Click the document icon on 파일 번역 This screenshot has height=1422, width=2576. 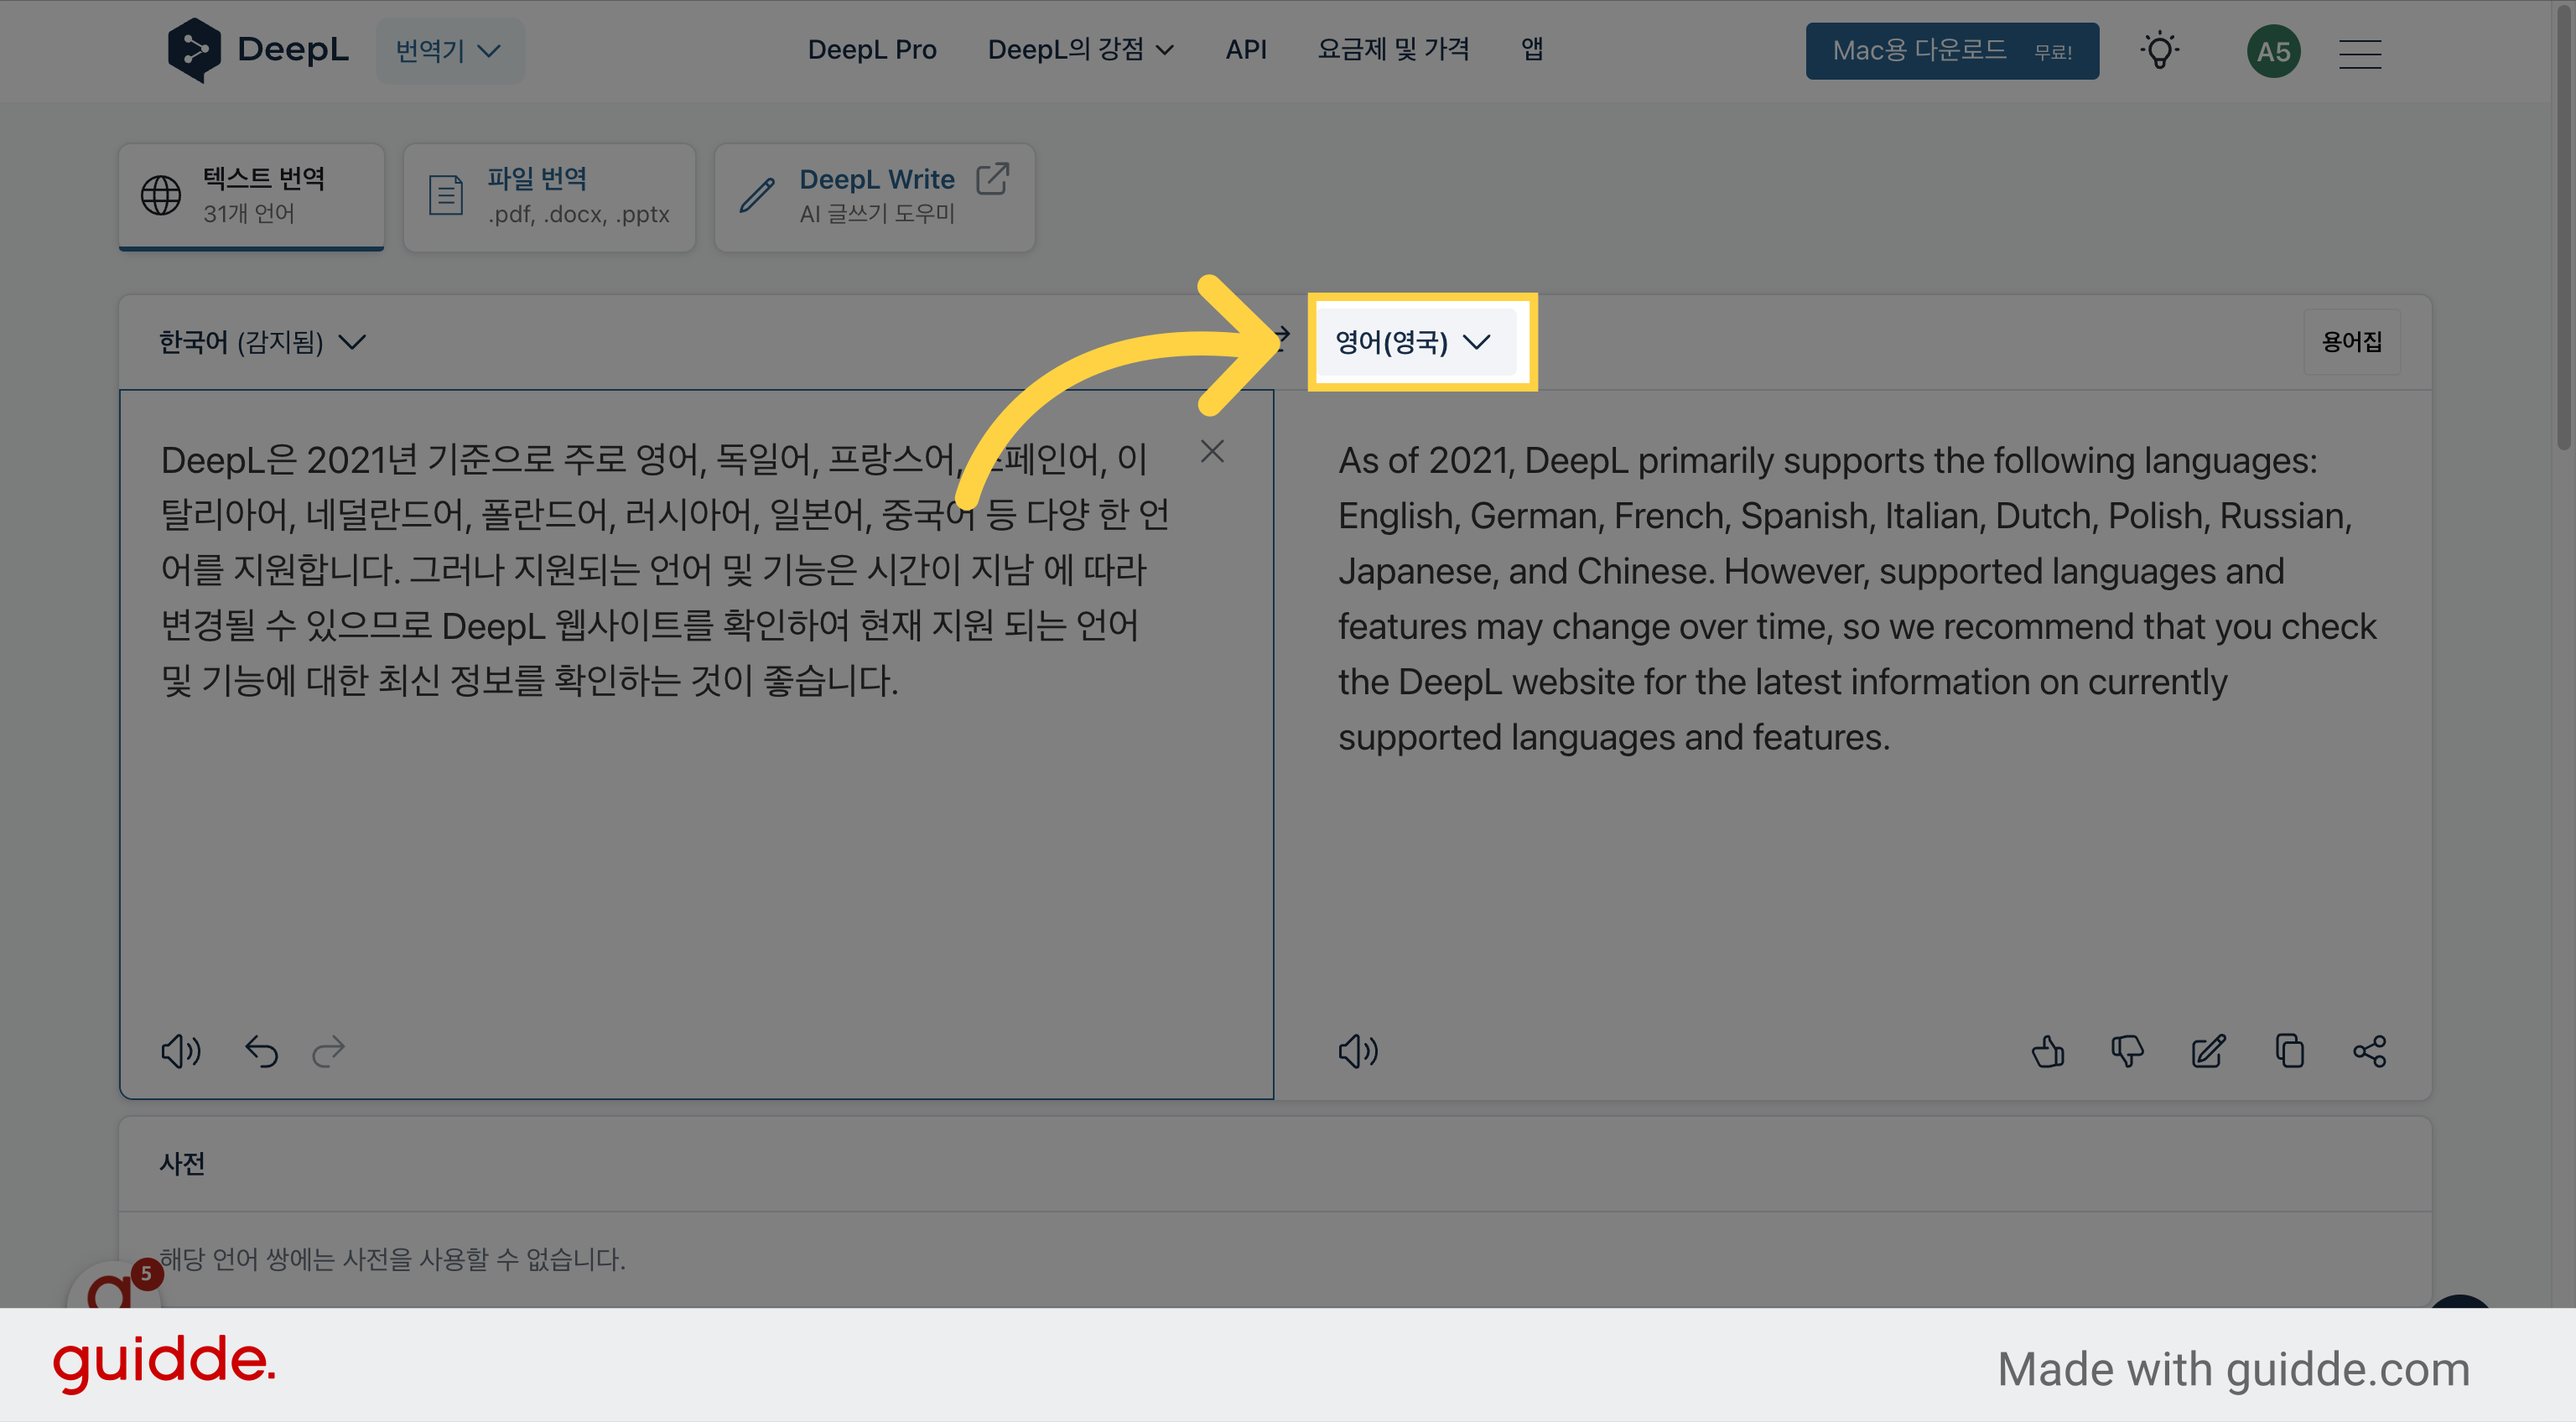pos(446,195)
